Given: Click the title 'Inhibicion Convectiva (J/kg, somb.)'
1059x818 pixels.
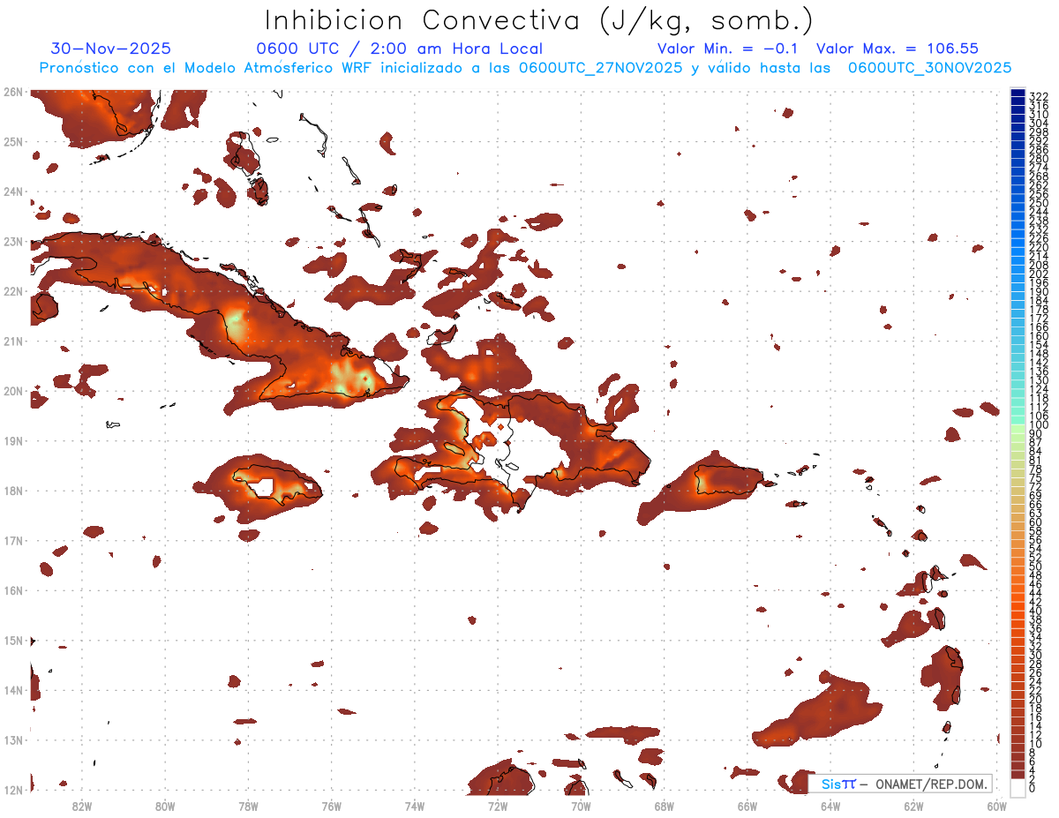Looking at the screenshot, I should (539, 21).
